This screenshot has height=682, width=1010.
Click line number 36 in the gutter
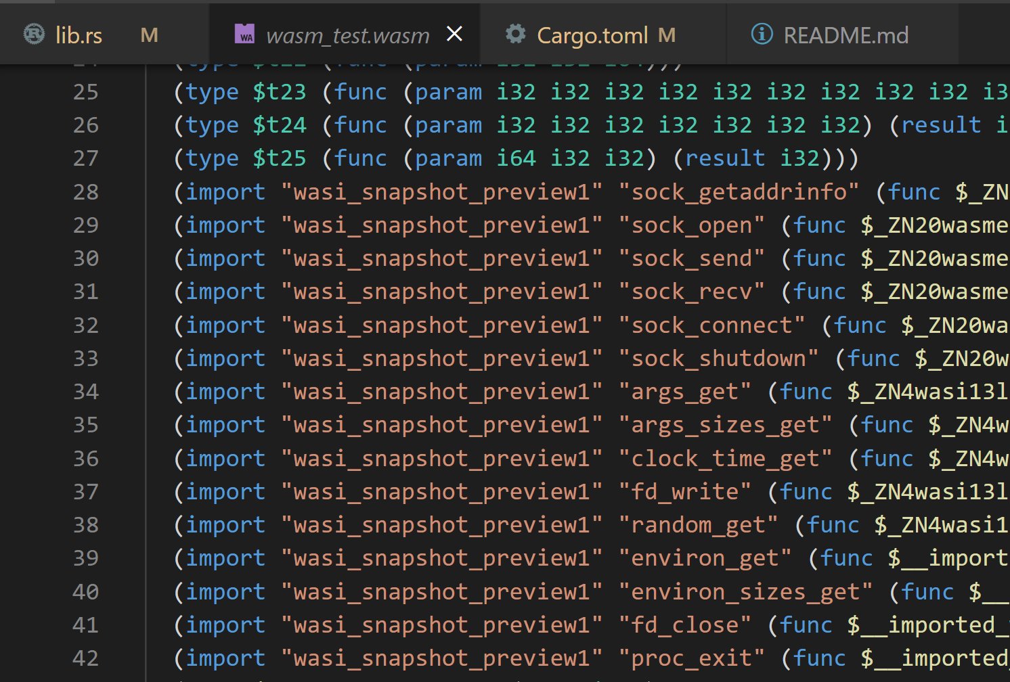pyautogui.click(x=86, y=459)
